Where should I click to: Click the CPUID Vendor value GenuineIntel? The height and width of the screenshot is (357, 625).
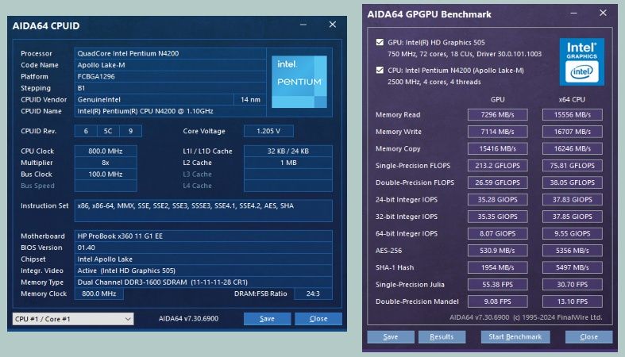[x=154, y=99]
